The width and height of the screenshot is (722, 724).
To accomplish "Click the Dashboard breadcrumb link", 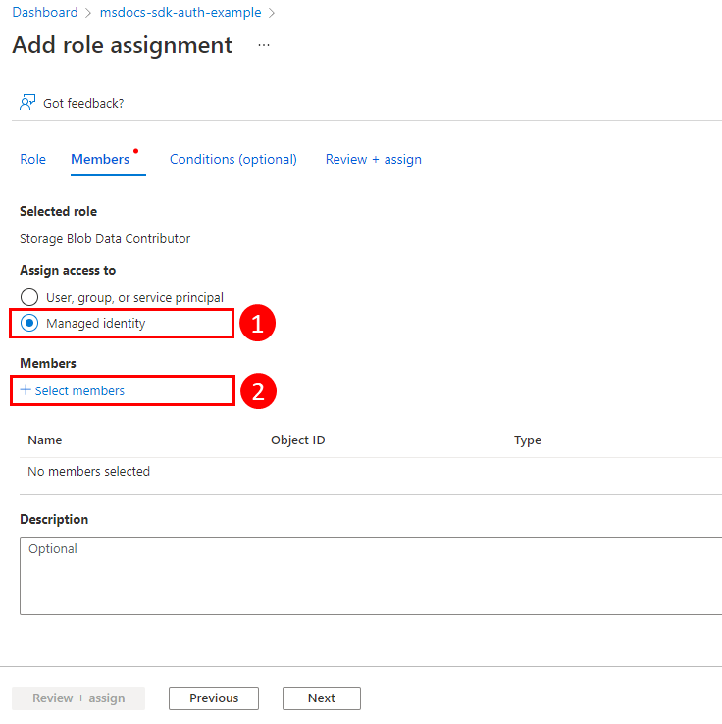I will [45, 12].
